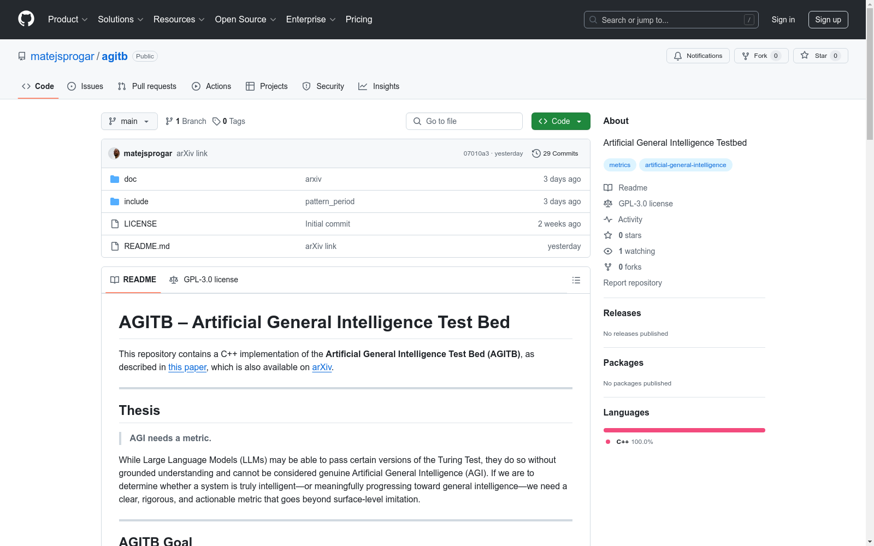Click the LICENSE file icon

(115, 224)
